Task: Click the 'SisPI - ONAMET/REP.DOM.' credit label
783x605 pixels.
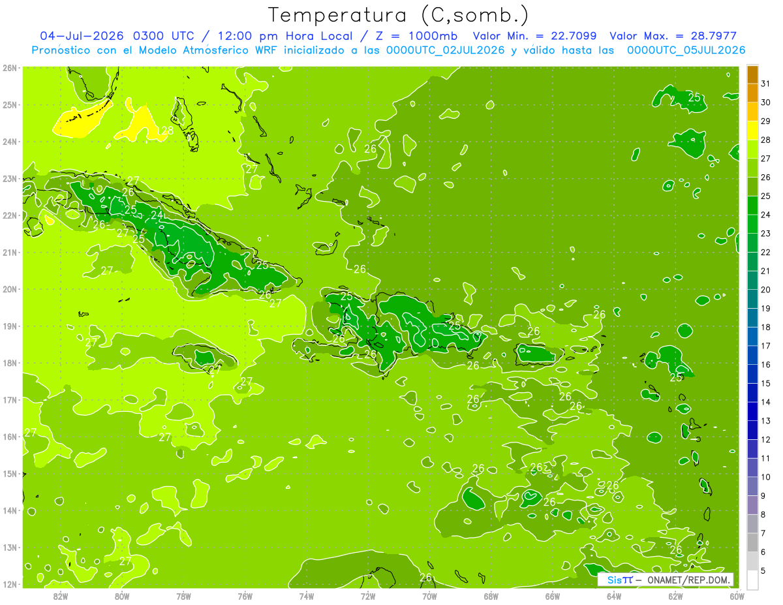Action: (665, 580)
